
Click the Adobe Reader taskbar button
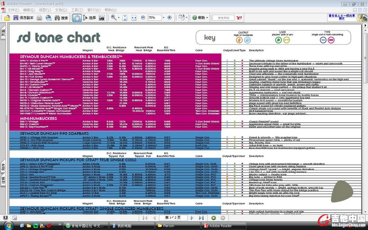(x=223, y=226)
